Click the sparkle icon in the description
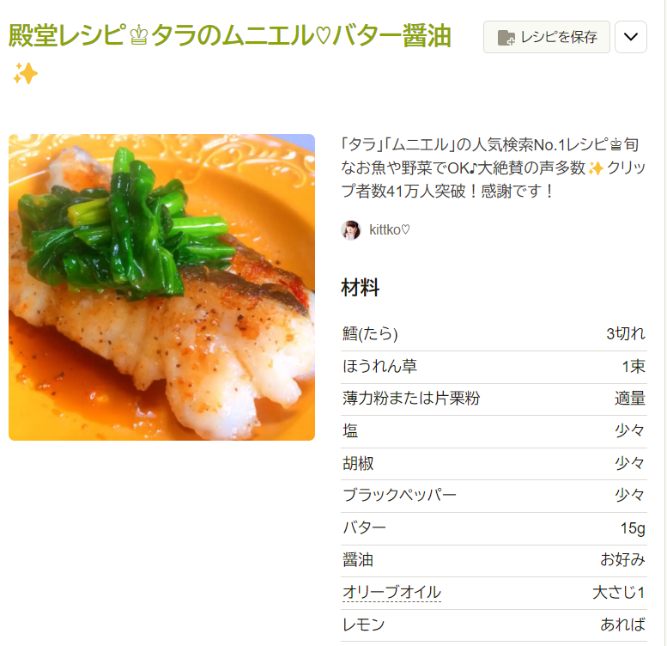Viewport: 667px width, 646px height. click(596, 168)
